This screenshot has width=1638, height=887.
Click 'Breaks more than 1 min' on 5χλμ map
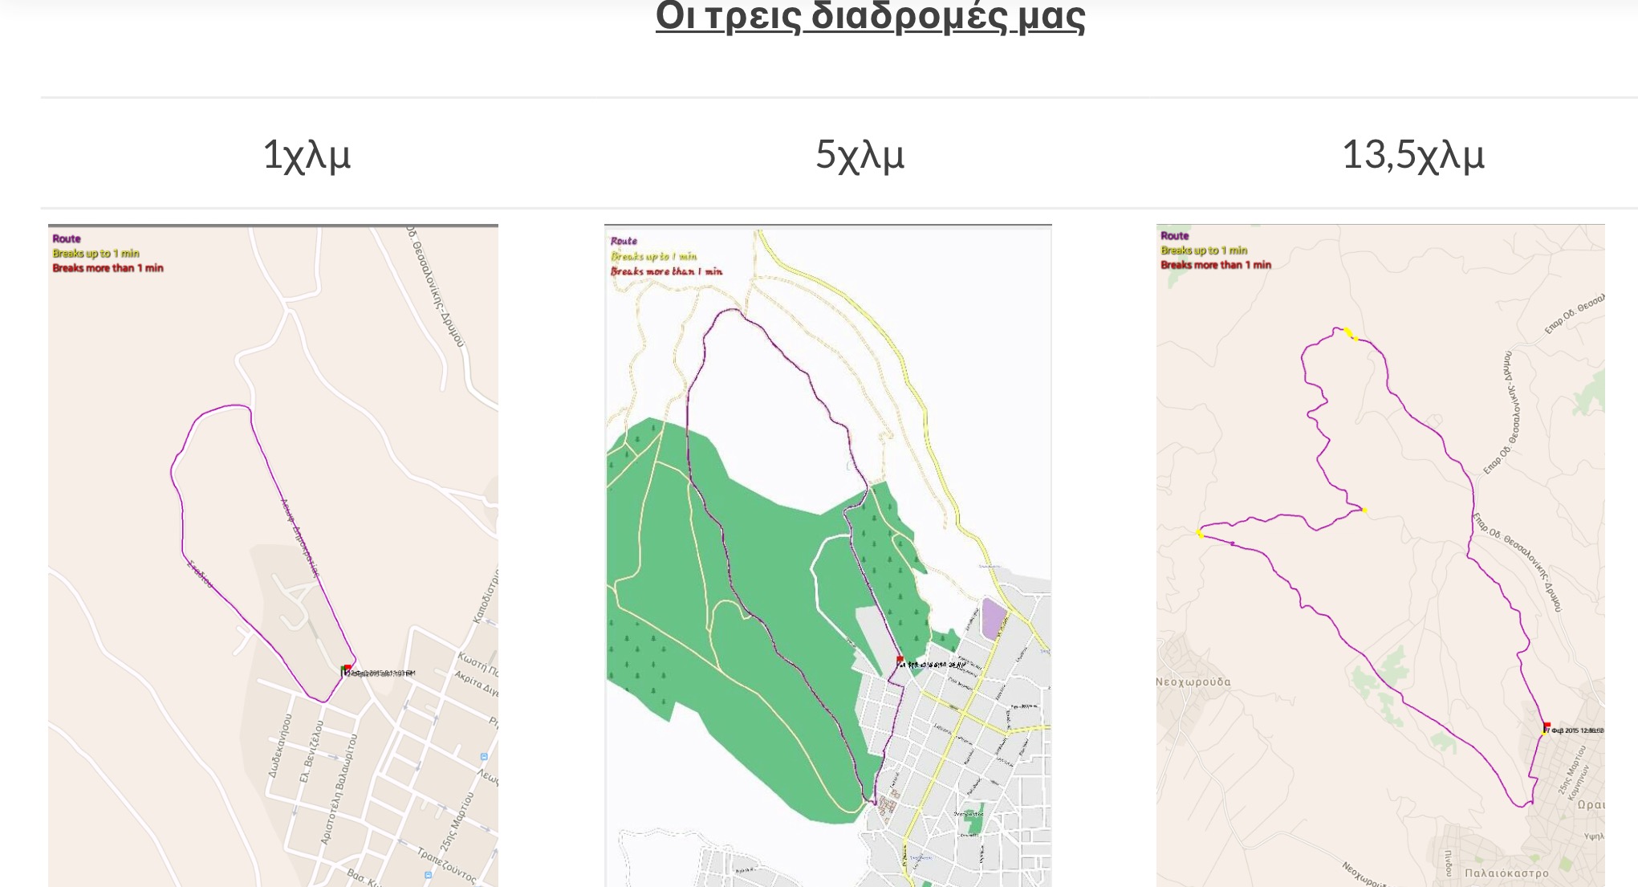coord(666,271)
